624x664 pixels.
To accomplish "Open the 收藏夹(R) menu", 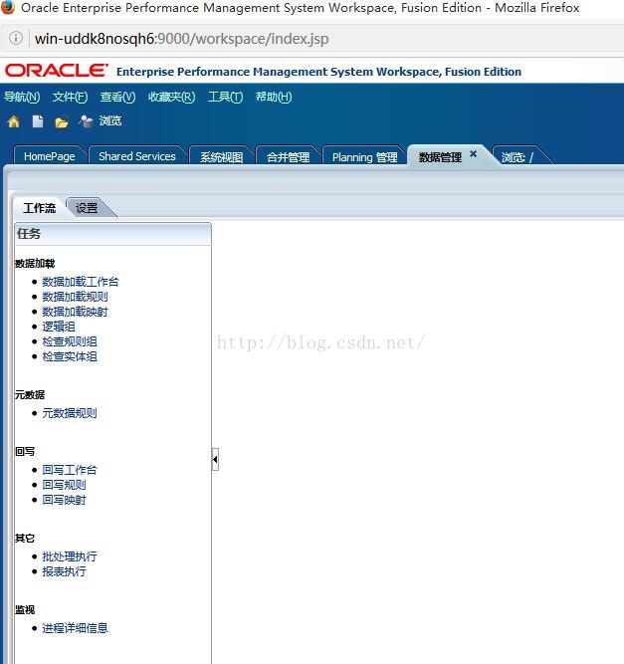I will [x=171, y=97].
